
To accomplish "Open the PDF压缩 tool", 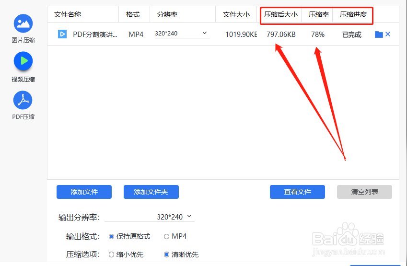I will pyautogui.click(x=23, y=105).
